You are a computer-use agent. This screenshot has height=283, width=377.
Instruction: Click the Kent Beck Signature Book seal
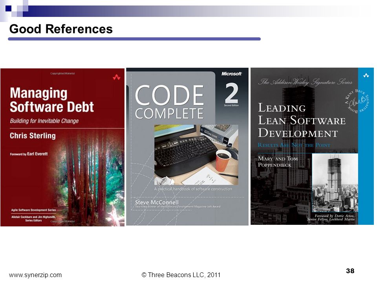pos(357,101)
